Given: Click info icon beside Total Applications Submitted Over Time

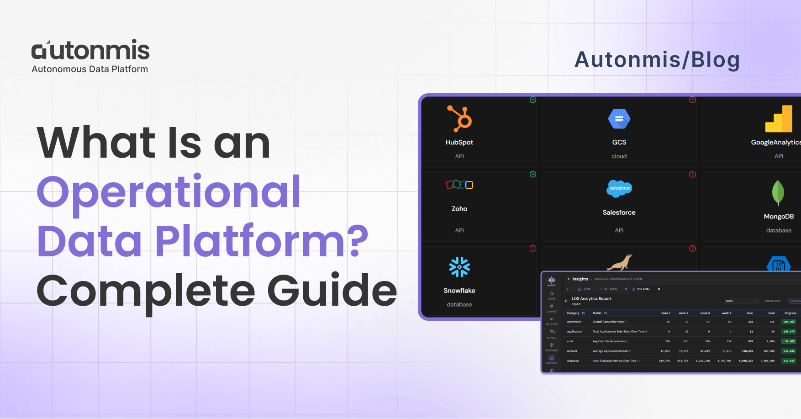Looking at the screenshot, I should [x=646, y=332].
